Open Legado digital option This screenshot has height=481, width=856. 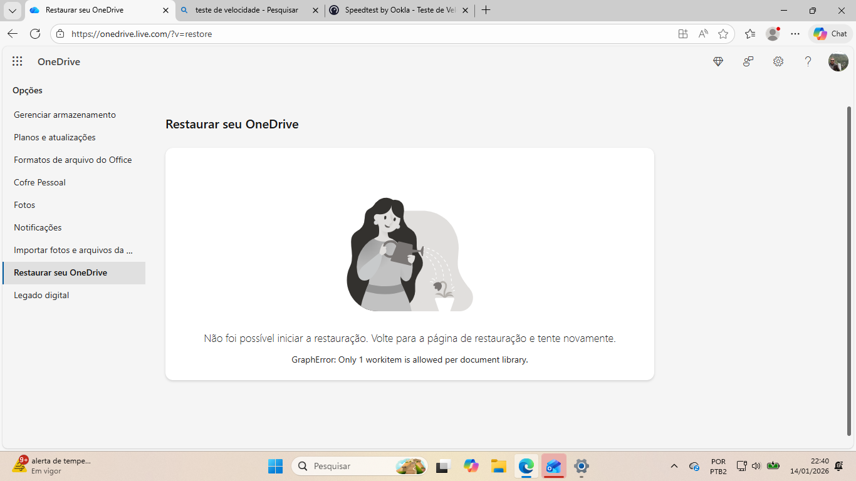pos(74,295)
